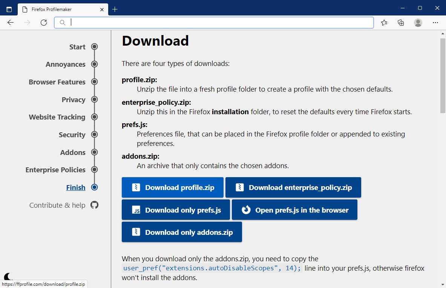Viewport: 446px width, 288px height.
Task: Open prefs.js in the browser
Action: point(294,210)
